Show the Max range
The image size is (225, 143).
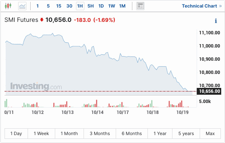tap(210, 134)
